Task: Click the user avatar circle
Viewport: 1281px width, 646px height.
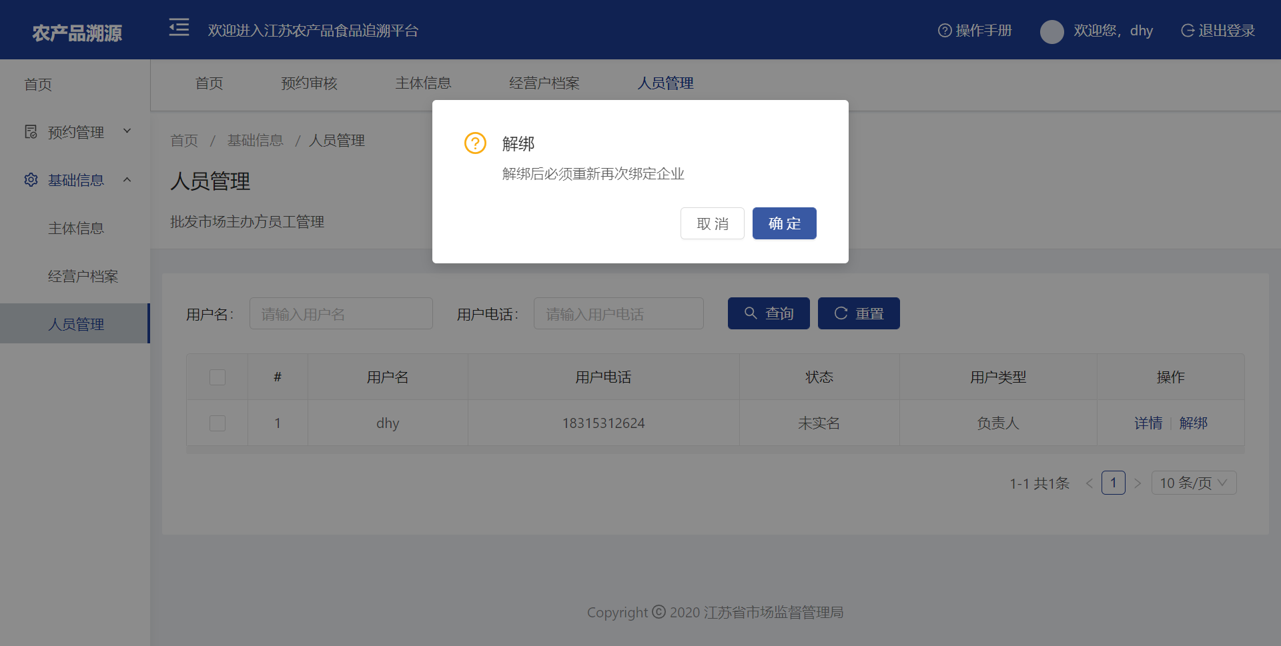Action: (x=1051, y=31)
